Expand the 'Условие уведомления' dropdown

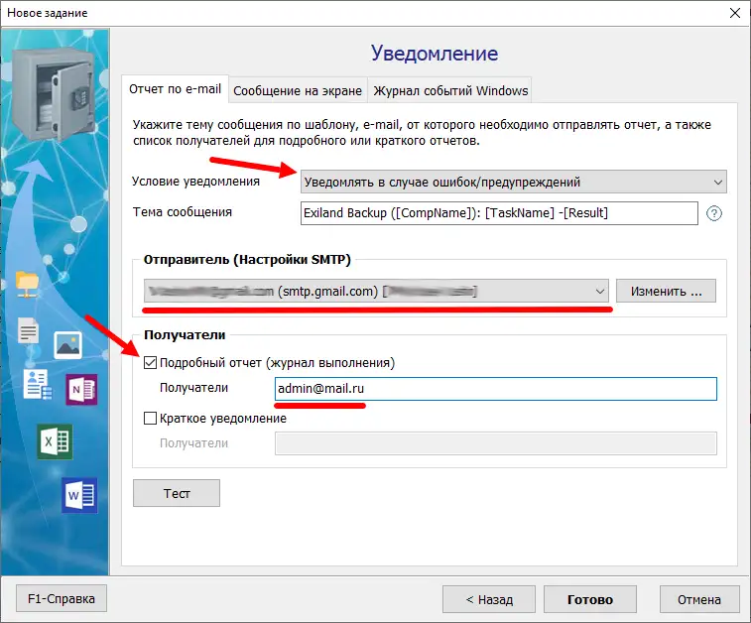point(513,183)
